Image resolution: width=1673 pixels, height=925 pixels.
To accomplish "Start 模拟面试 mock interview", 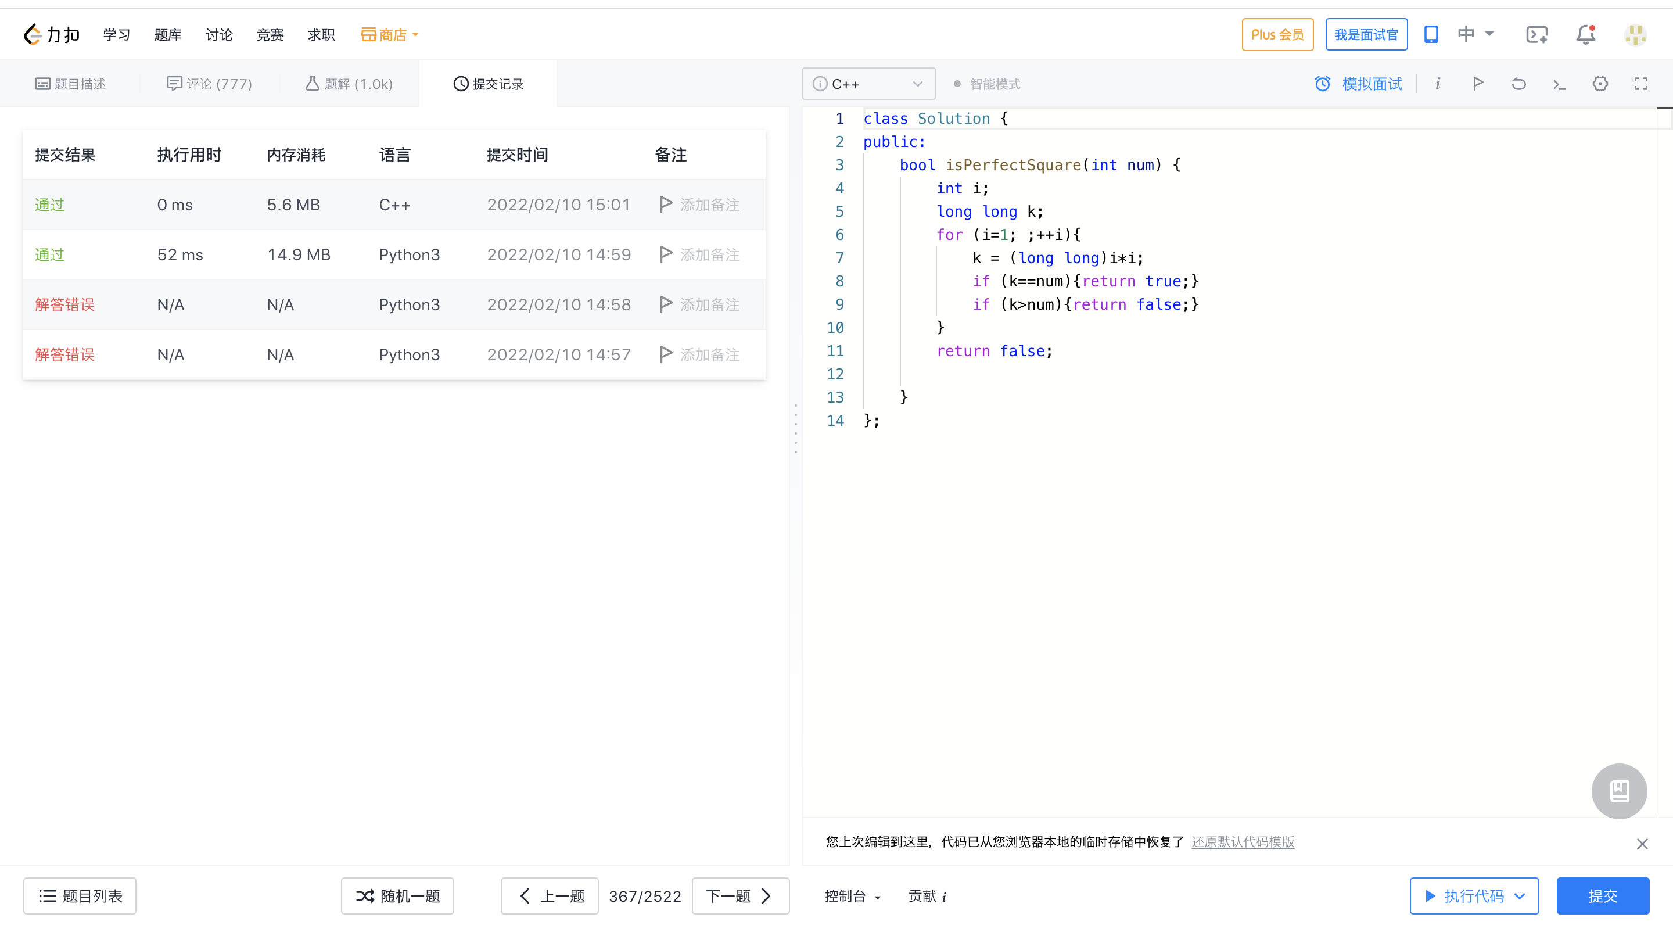I will [x=1359, y=84].
